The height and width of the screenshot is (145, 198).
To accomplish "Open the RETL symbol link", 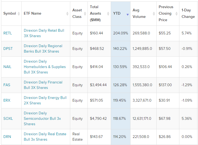I will [x=8, y=33].
